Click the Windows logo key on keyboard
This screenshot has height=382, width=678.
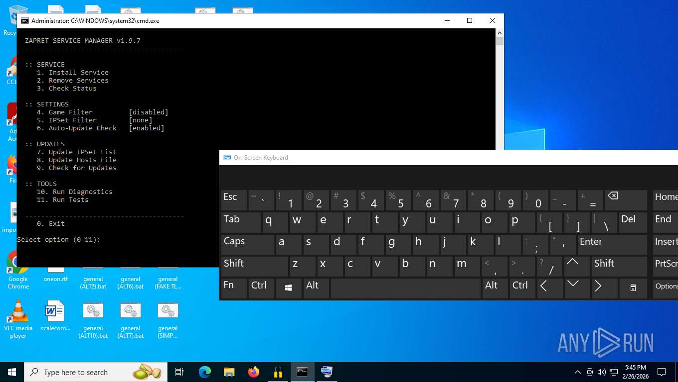click(x=289, y=288)
